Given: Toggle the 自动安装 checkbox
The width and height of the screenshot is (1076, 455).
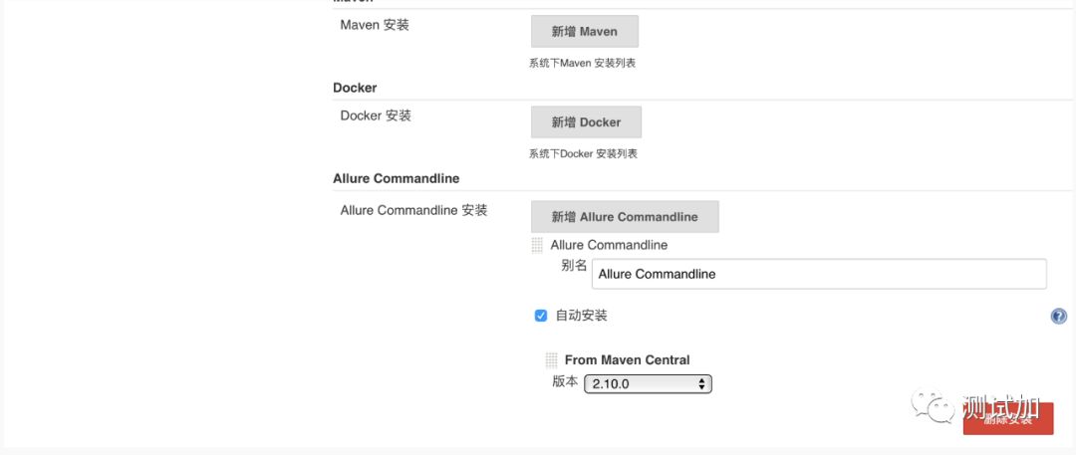Looking at the screenshot, I should coord(541,316).
